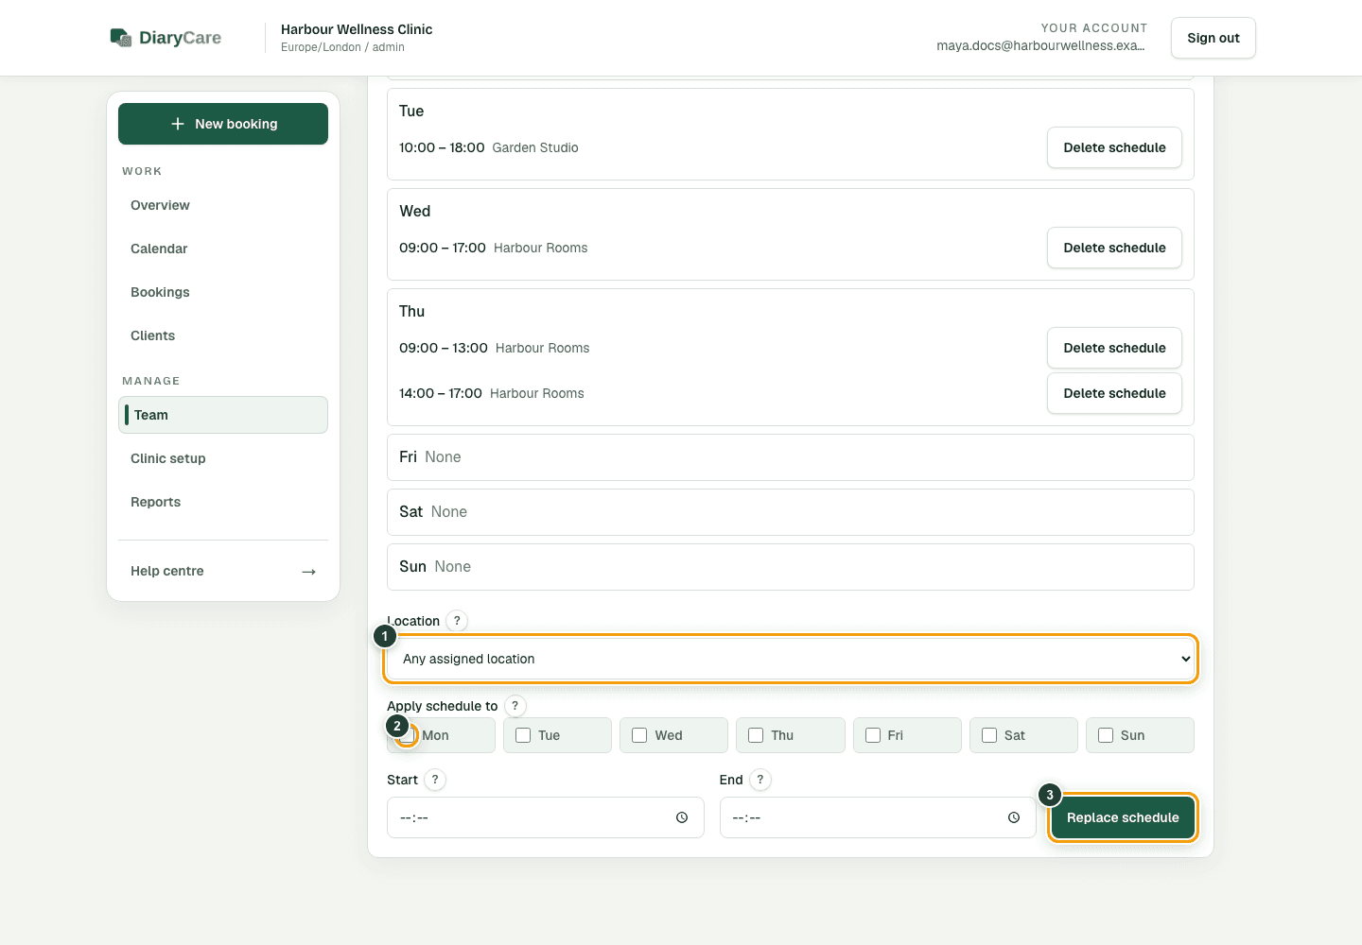Open the Location help question mark
This screenshot has height=945, width=1362.
[x=457, y=621]
